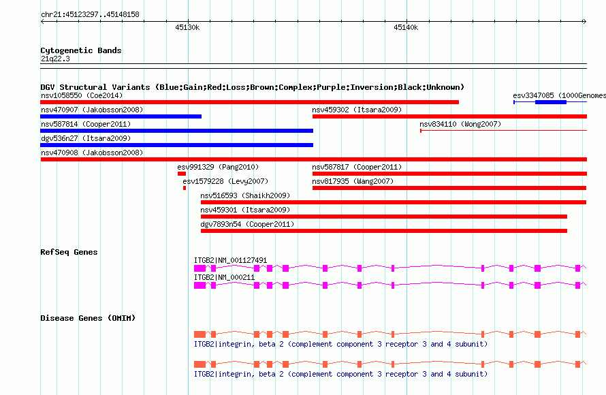Click the dgv536n27 blue gain bar
This screenshot has height=395, width=606.
click(176, 145)
